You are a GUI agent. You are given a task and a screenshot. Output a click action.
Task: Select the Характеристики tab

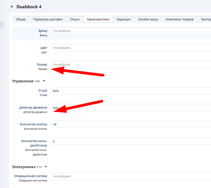click(98, 20)
